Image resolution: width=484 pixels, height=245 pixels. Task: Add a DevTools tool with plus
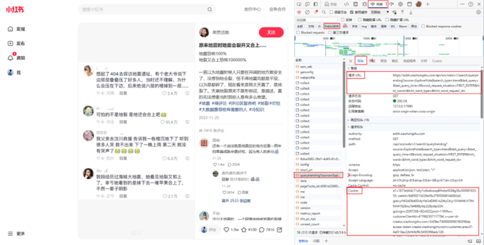[428, 4]
